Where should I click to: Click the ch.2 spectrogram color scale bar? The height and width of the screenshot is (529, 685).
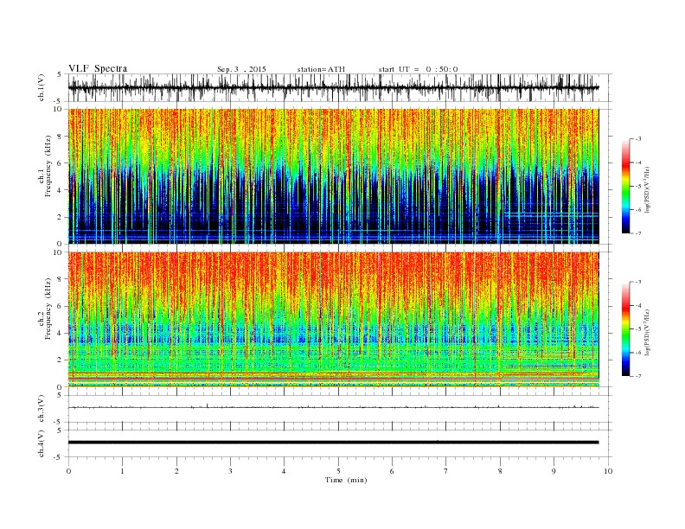click(625, 328)
